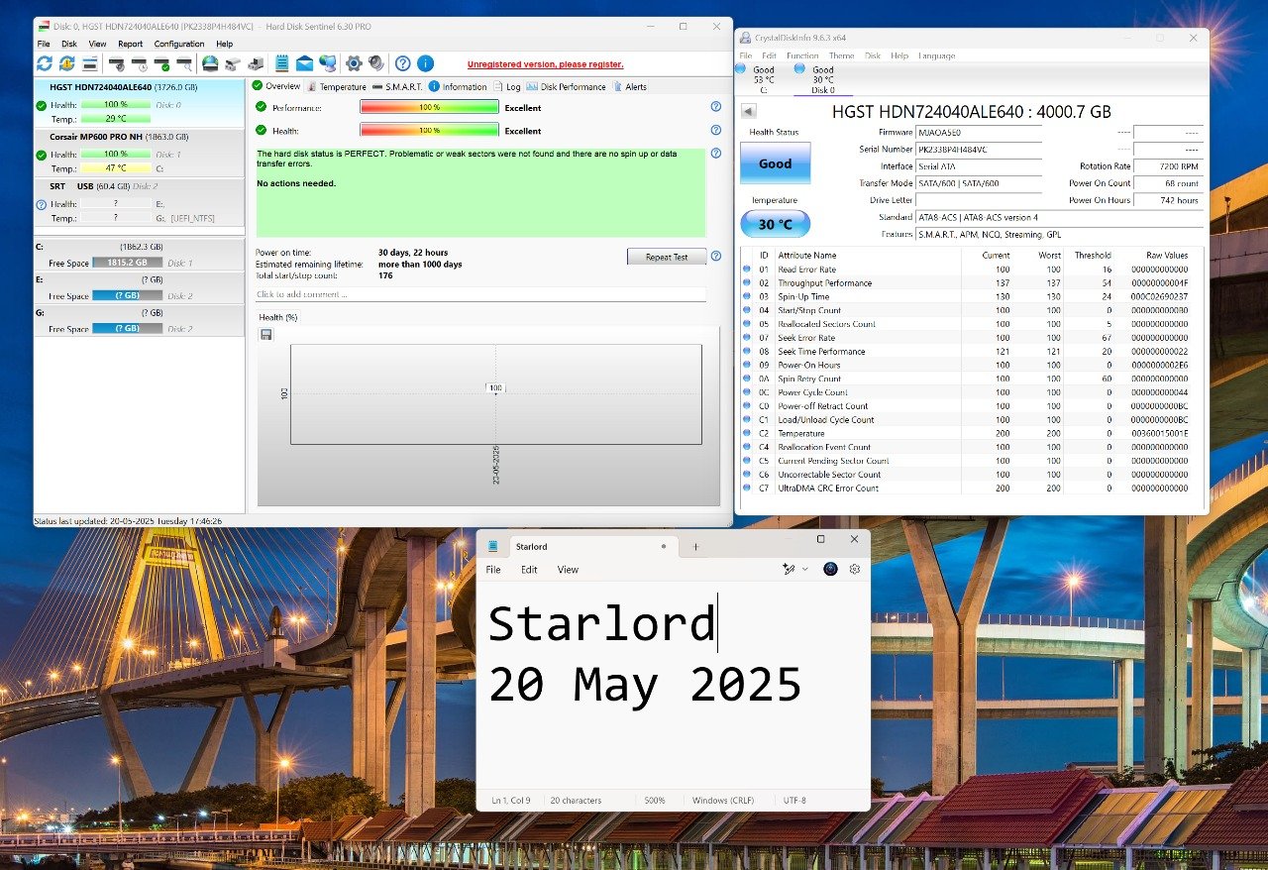Select the Corsair MP600 PRO NH disk entry

139,153
